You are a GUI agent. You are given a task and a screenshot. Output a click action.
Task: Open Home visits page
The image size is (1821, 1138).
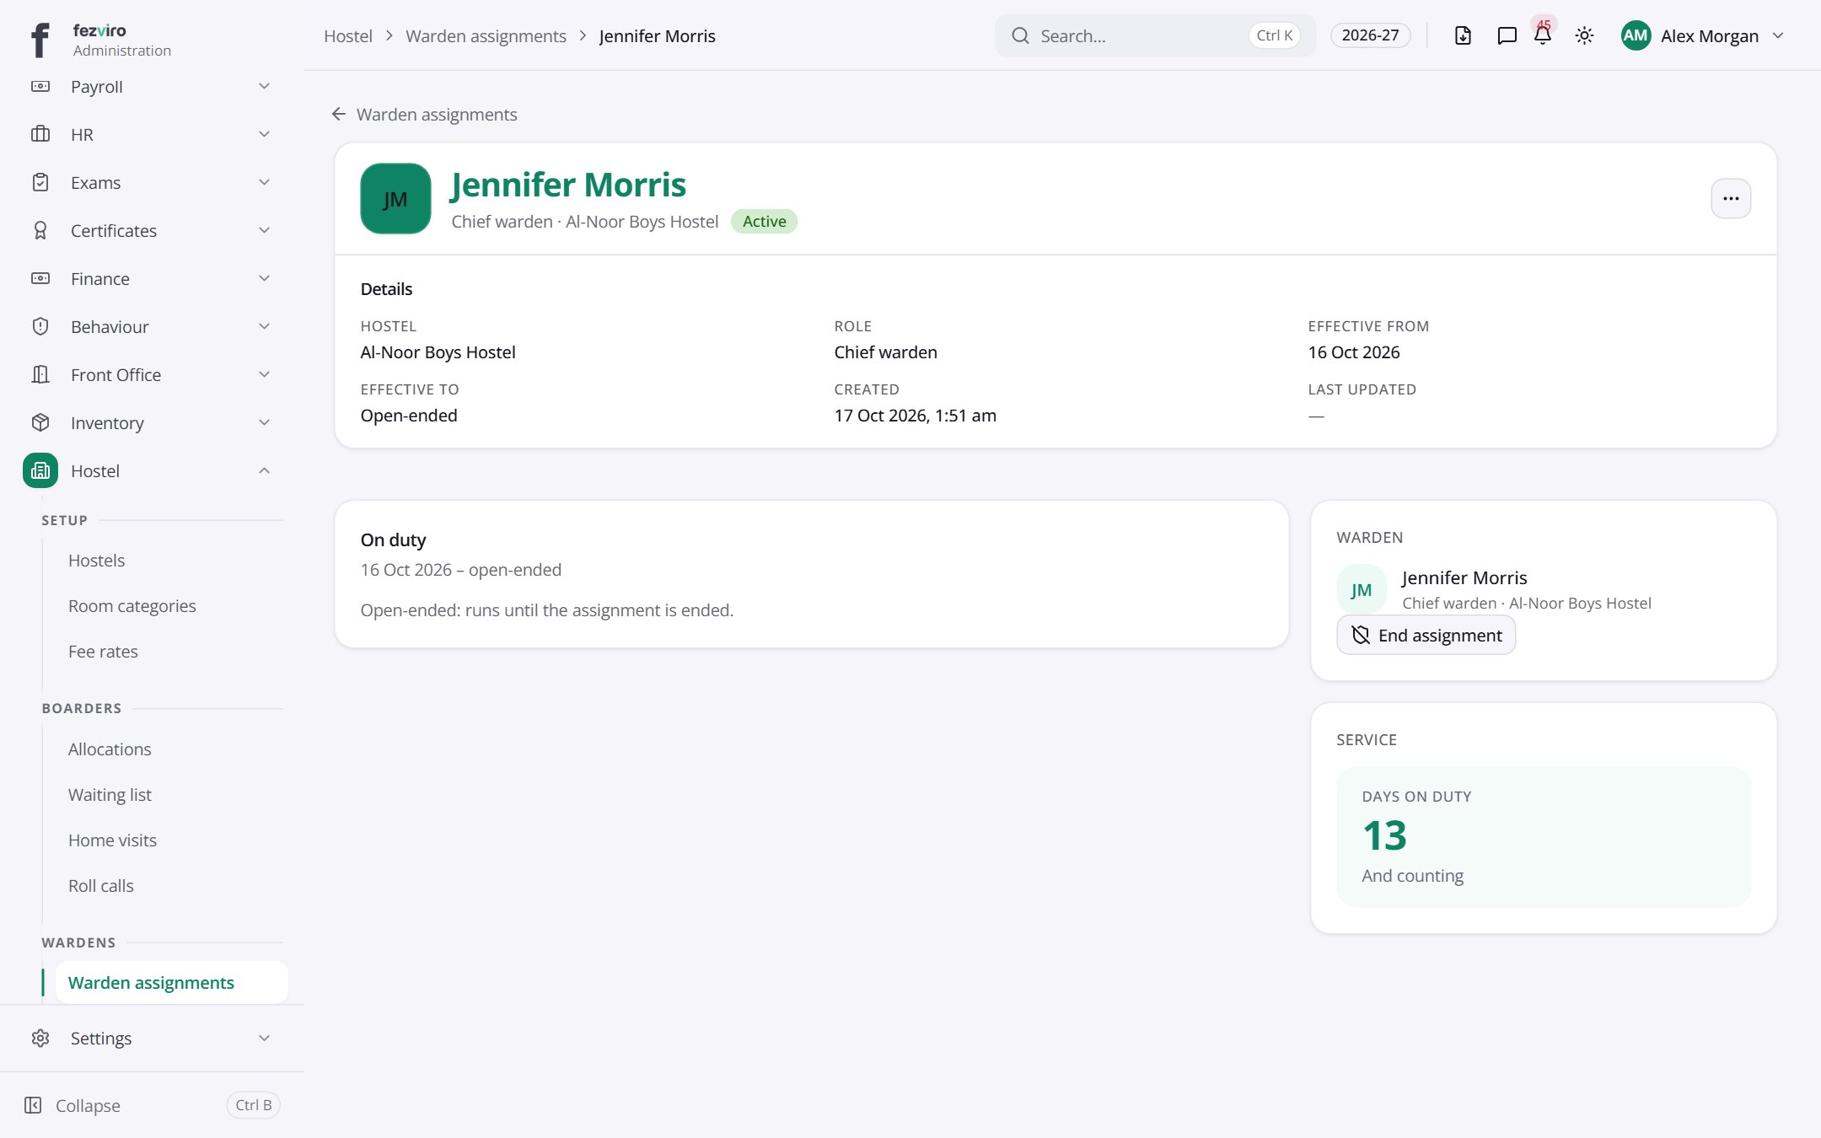112,840
